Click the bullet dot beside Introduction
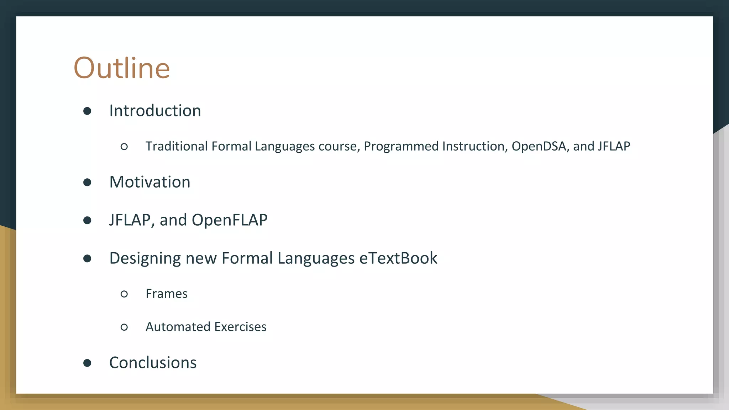Viewport: 729px width, 410px height. pos(87,111)
